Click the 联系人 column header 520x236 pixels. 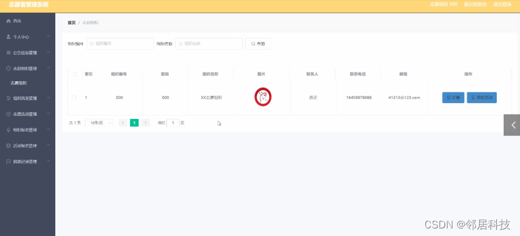(312, 74)
